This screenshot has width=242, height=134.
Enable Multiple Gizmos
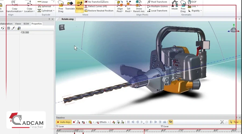click(x=158, y=6)
